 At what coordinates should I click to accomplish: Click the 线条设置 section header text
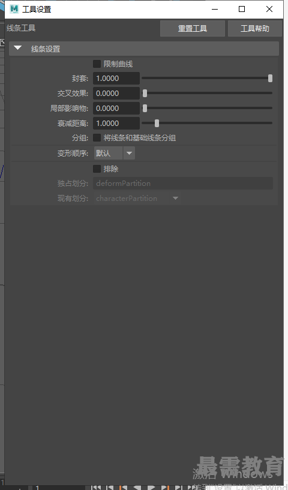46,49
